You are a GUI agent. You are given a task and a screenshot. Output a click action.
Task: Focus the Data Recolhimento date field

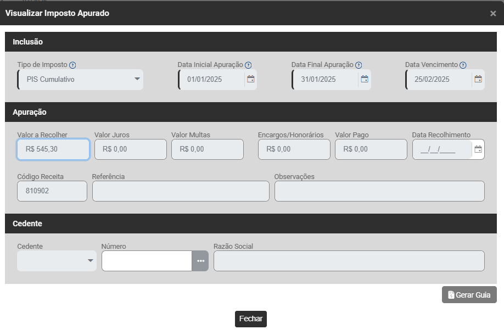[x=443, y=149]
